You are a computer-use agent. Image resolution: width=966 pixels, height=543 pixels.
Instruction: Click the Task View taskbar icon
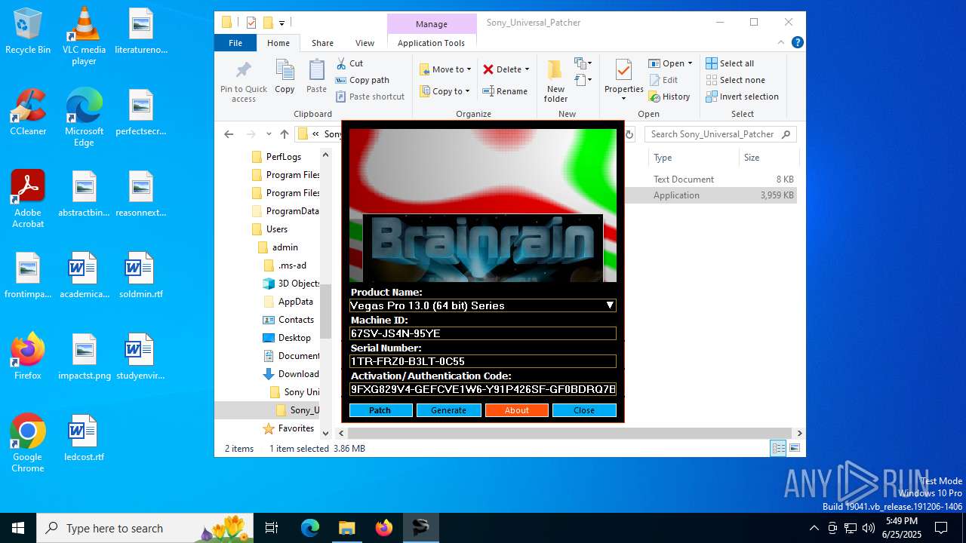coord(272,528)
